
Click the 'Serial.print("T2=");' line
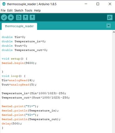(20, 115)
